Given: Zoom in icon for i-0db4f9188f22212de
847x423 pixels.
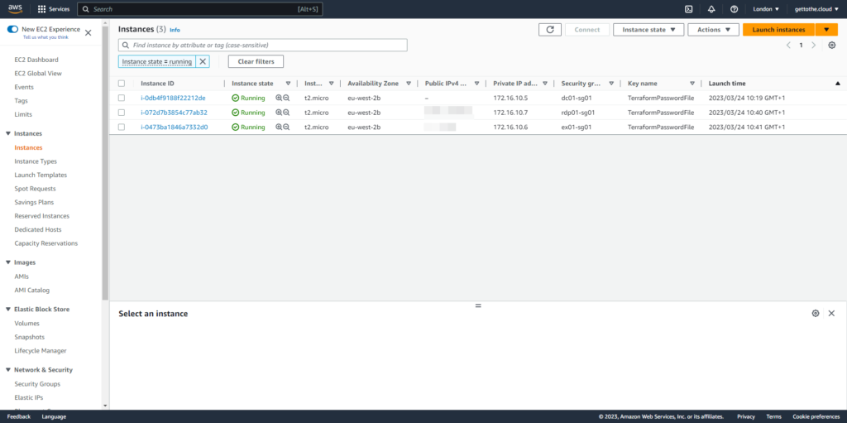Looking at the screenshot, I should pyautogui.click(x=279, y=98).
